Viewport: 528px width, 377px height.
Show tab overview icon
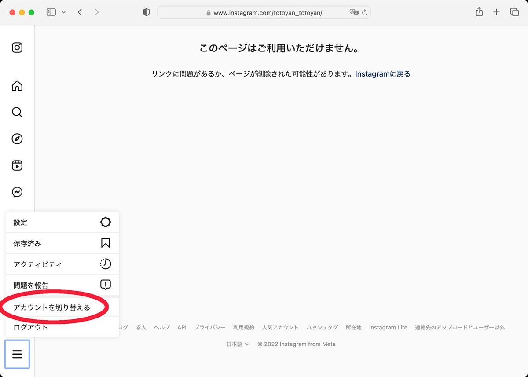point(514,12)
